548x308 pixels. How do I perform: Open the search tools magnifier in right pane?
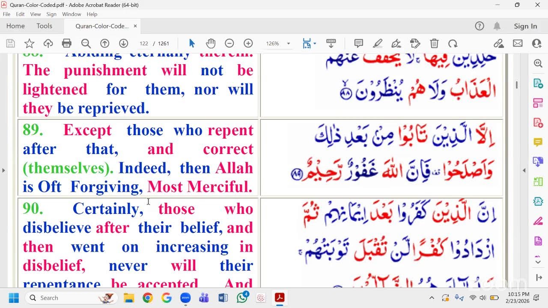[x=538, y=63]
